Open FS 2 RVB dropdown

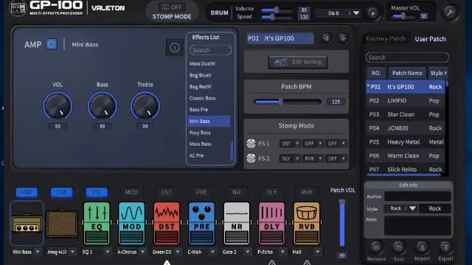tap(313, 158)
